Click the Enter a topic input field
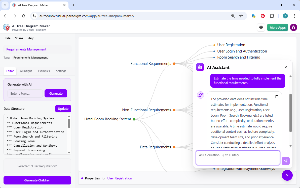The height and width of the screenshot is (188, 300). pyautogui.click(x=25, y=93)
